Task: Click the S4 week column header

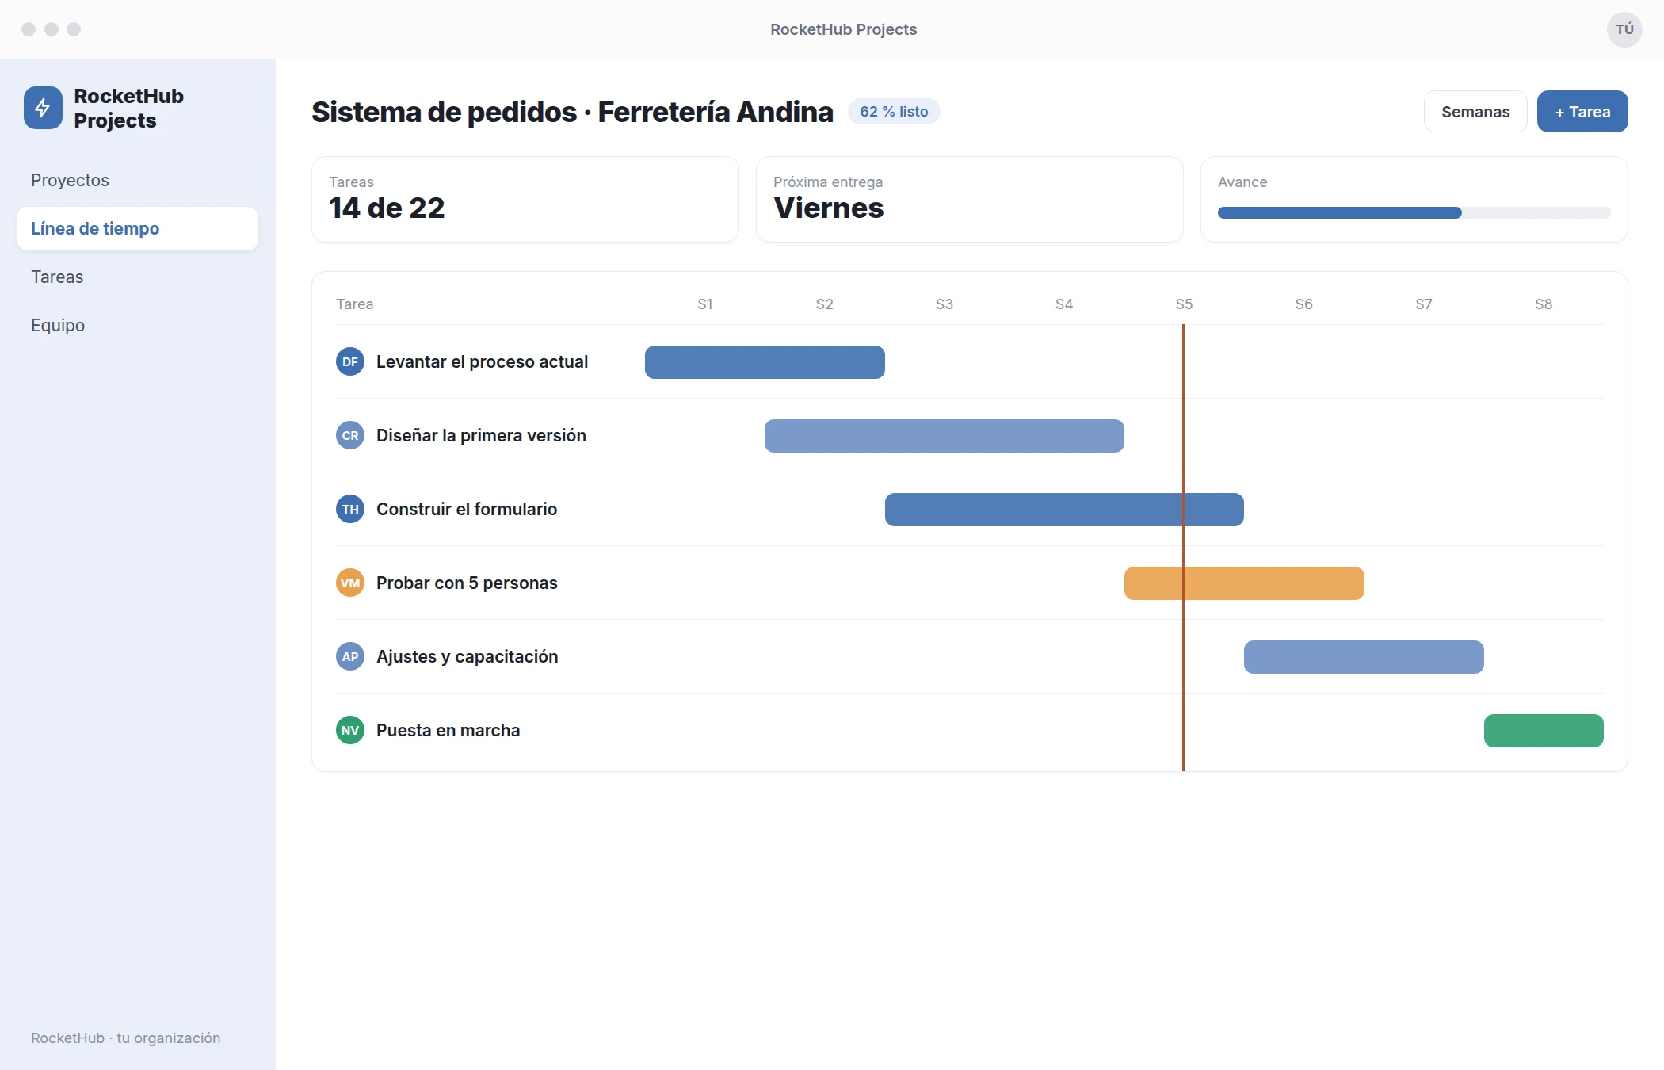Action: [1064, 304]
